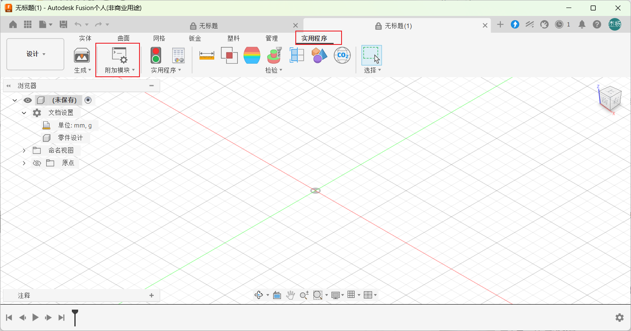Expand the 附加模块 panel dropdown
The width and height of the screenshot is (631, 331).
[x=120, y=70]
